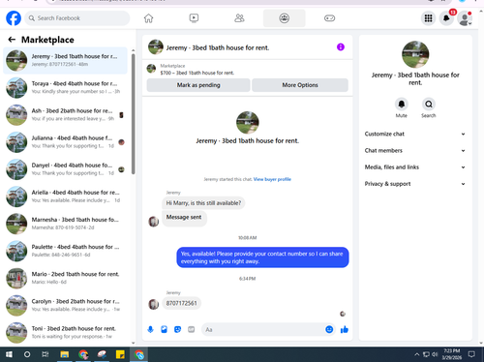Open the Friends tab icon

point(239,18)
